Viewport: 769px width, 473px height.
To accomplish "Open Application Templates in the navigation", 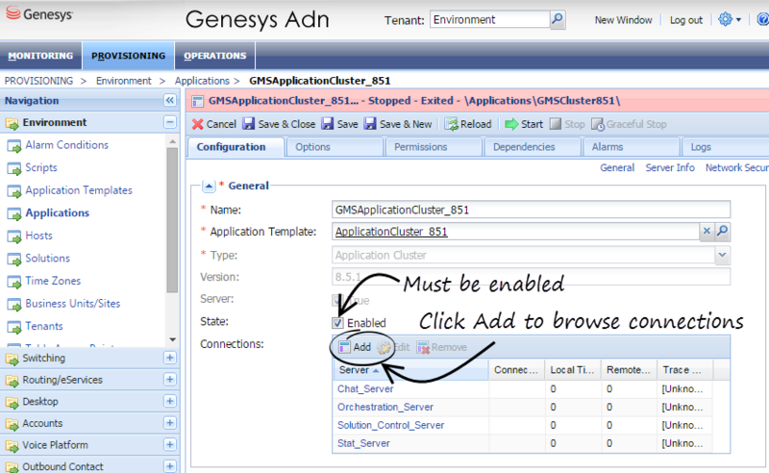I will coord(79,190).
